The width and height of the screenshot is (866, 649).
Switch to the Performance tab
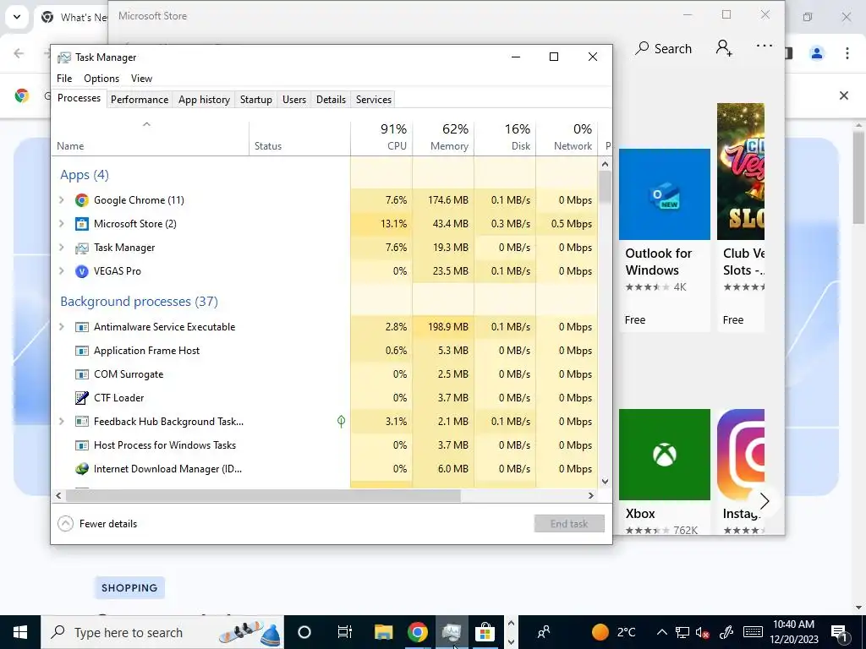pos(140,100)
